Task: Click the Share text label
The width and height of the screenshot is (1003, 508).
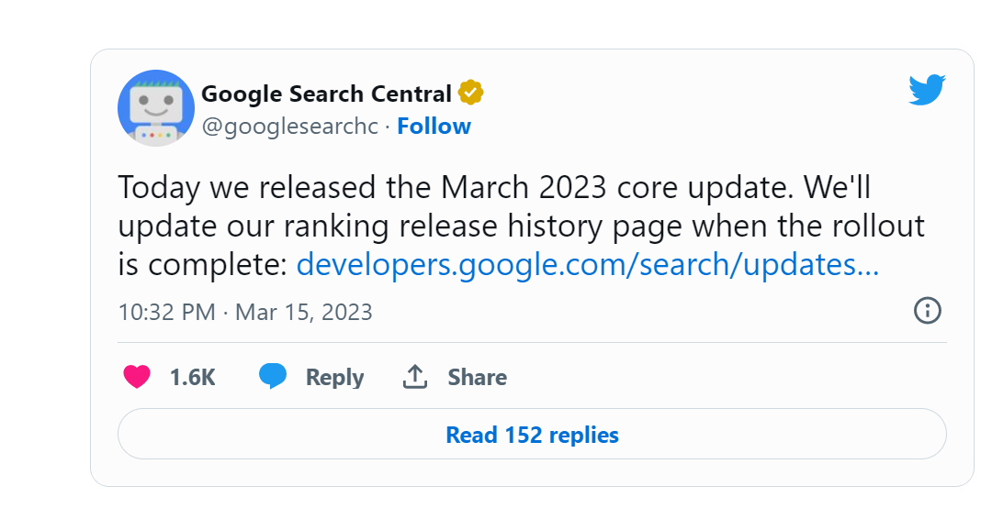Action: pyautogui.click(x=477, y=377)
